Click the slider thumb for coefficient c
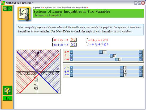This screenshot has height=110, width=146. [x=117, y=59]
